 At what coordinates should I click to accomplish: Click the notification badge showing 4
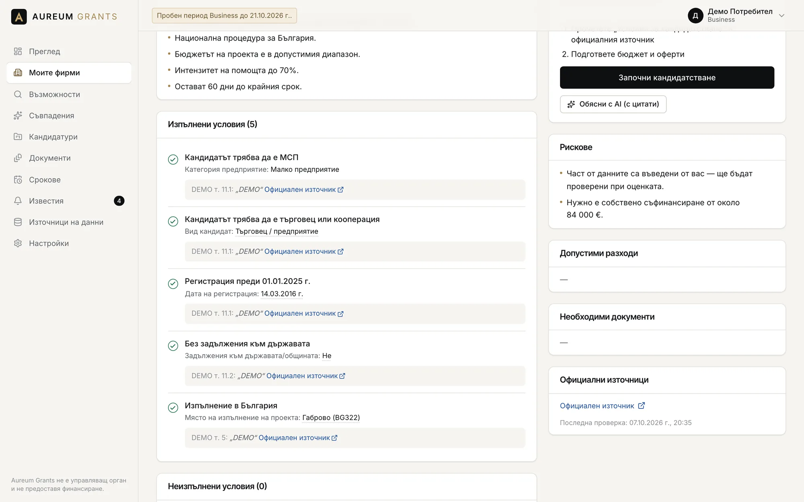click(119, 201)
